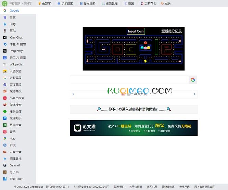The height and width of the screenshot is (190, 228).
Task: Click the Insert Coin button
Action: click(136, 31)
